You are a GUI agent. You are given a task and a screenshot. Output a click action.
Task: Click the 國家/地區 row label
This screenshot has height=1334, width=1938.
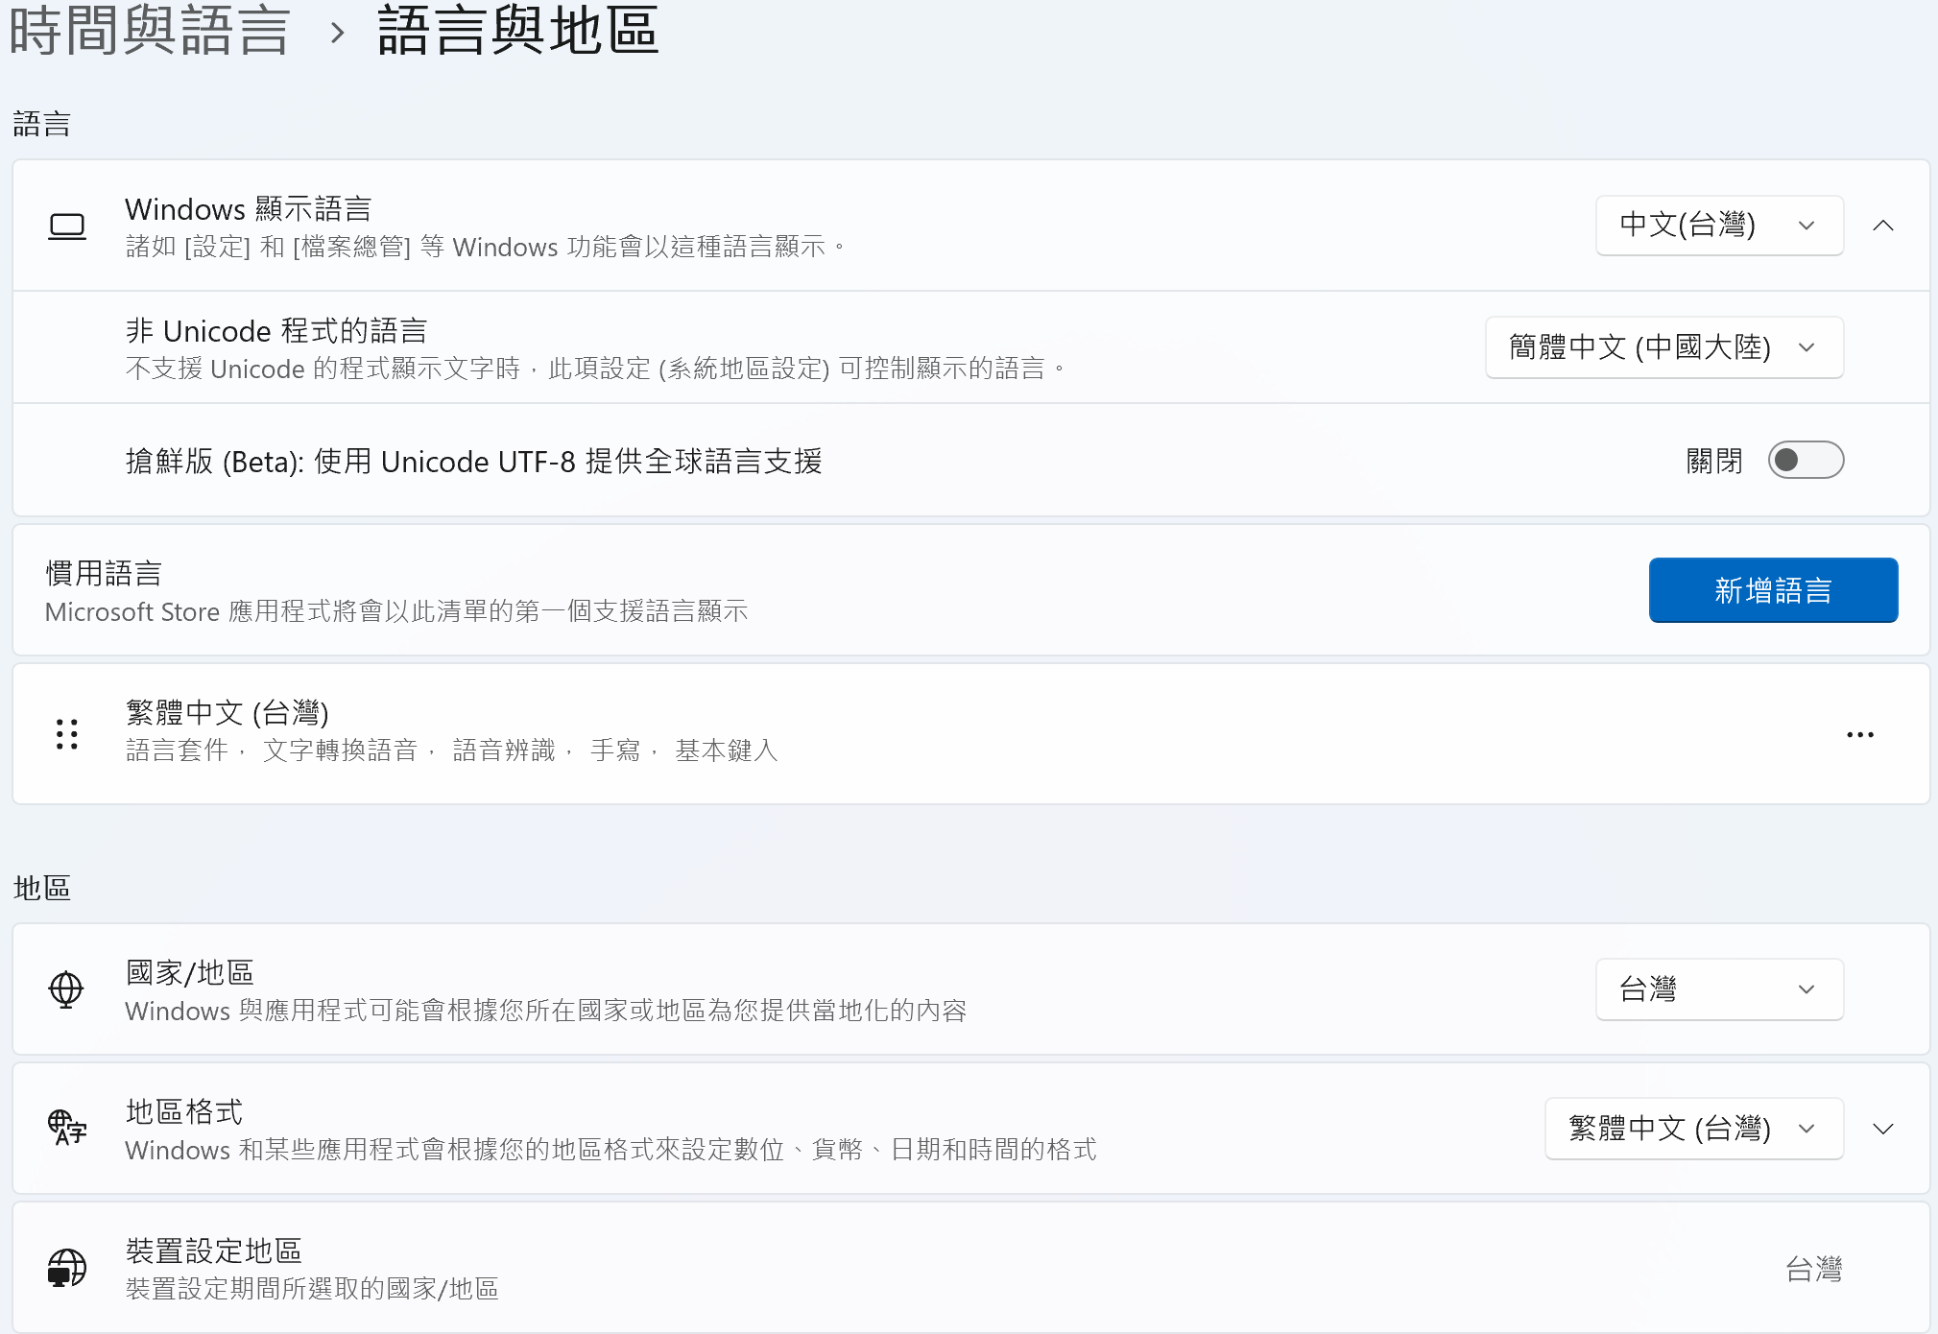pos(190,972)
